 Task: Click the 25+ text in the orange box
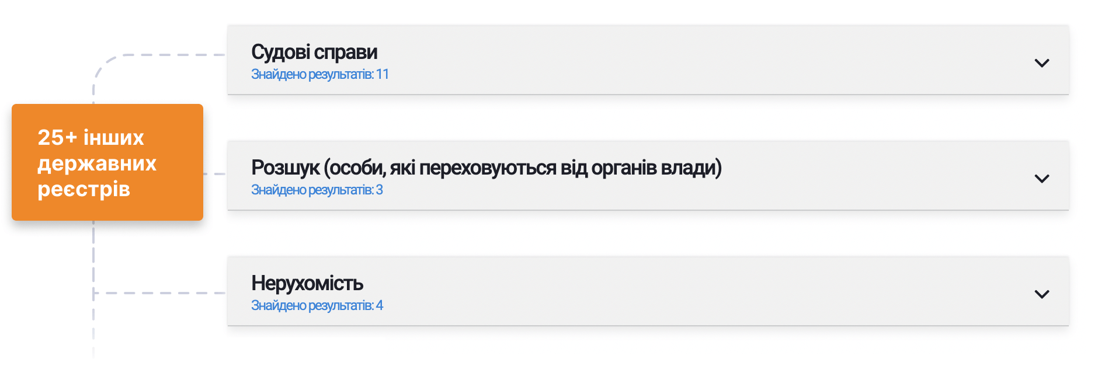[x=57, y=137]
